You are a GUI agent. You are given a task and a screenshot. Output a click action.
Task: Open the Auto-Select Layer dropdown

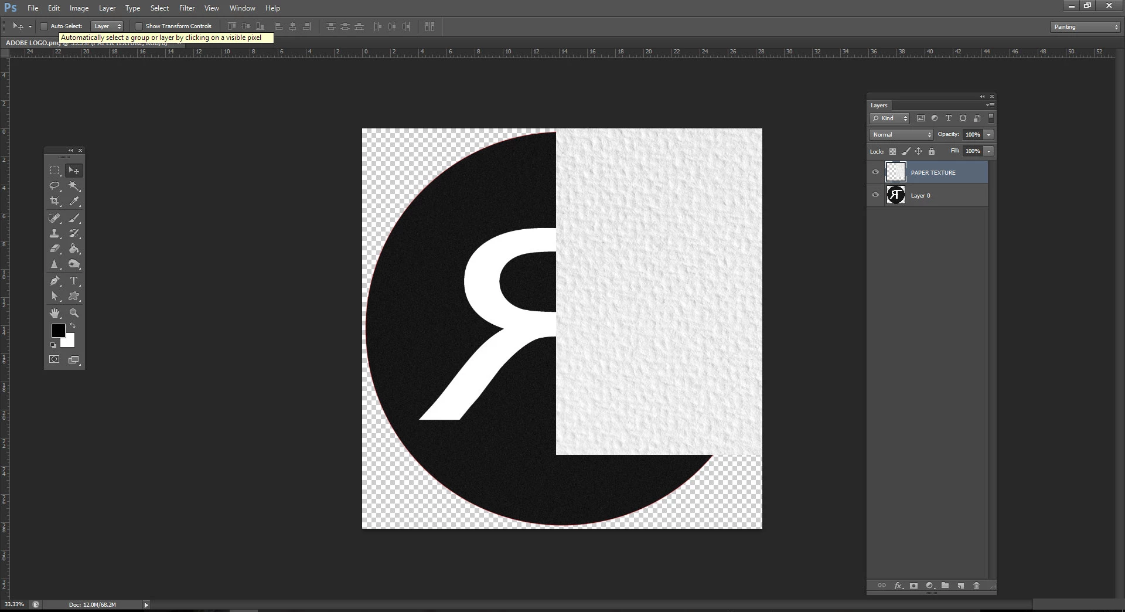(107, 26)
